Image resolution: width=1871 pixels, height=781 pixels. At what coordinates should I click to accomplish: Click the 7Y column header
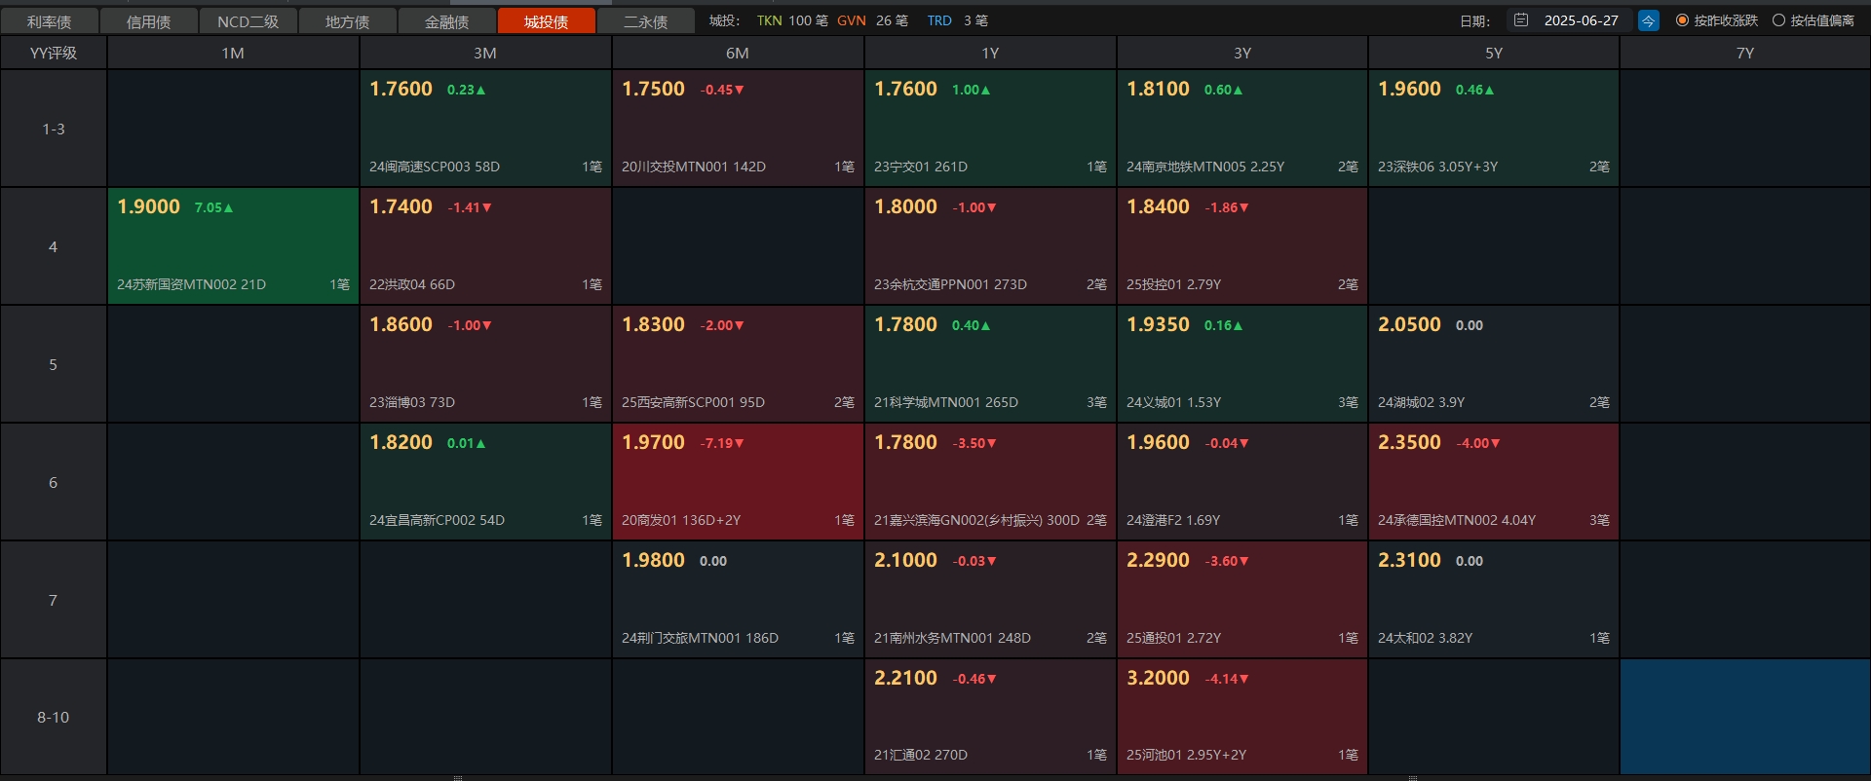1745,54
